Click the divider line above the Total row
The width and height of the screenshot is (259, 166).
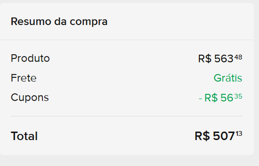pyautogui.click(x=126, y=116)
